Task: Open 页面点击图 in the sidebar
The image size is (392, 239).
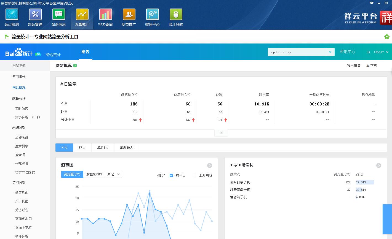Action: coord(23,219)
